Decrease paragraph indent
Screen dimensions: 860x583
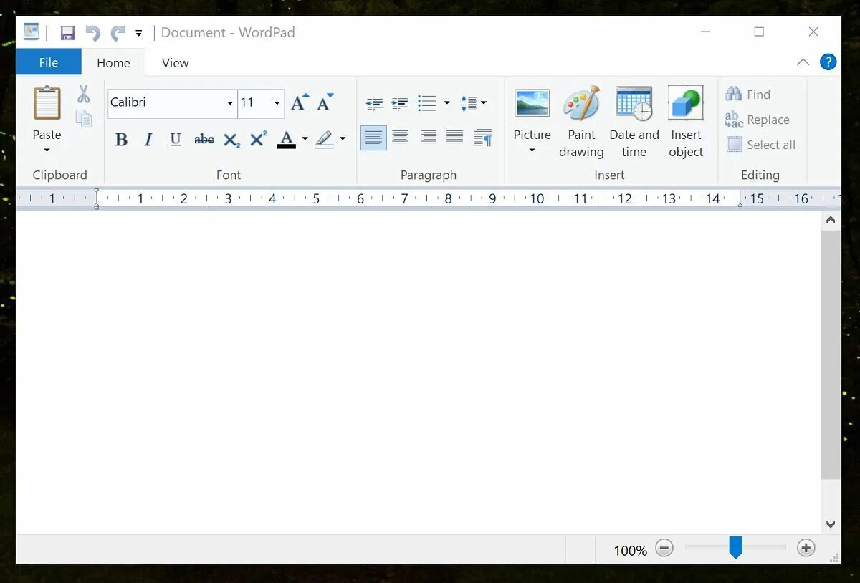coord(374,104)
